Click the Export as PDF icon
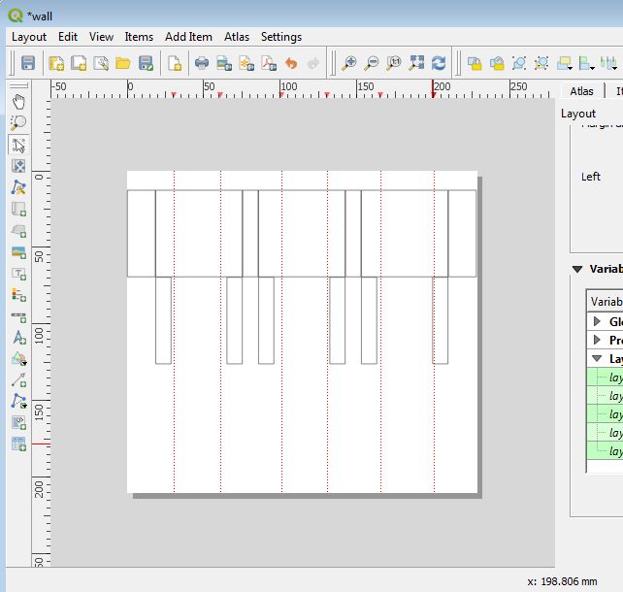 (269, 63)
